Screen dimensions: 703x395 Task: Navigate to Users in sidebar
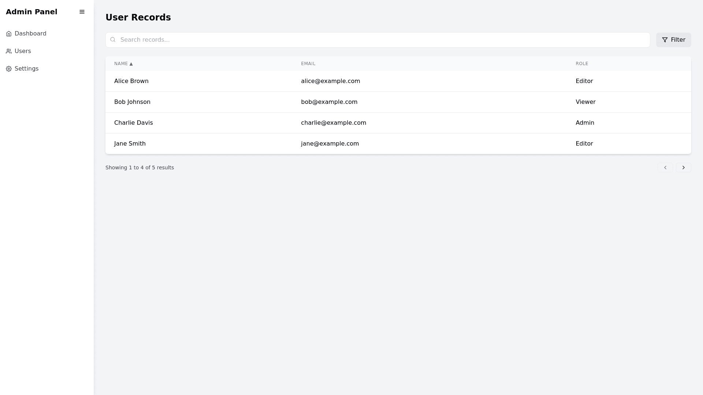click(23, 51)
